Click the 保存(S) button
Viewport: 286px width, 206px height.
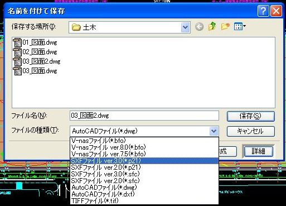(x=250, y=116)
